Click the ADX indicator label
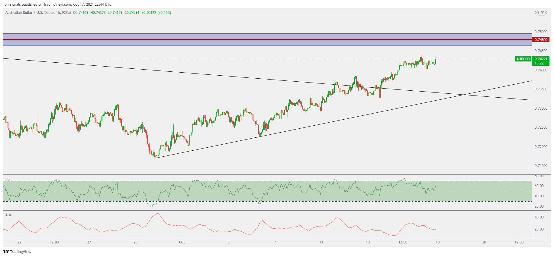Viewport: 554px width, 257px height. [9, 215]
